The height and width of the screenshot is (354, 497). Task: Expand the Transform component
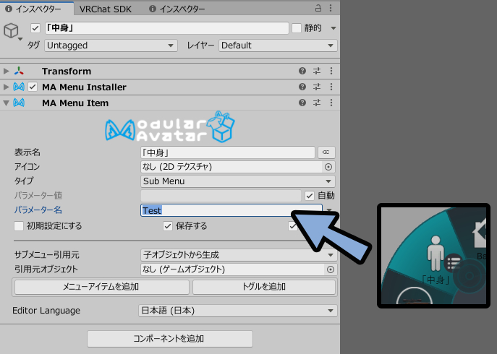coord(6,71)
